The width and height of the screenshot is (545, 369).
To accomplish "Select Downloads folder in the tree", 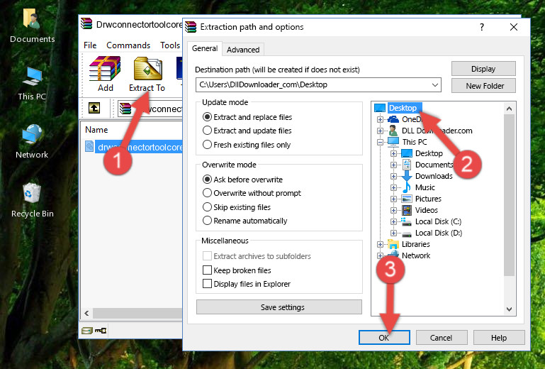I will coord(434,176).
